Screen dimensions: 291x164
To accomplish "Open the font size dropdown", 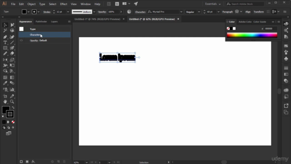I will [x=218, y=12].
